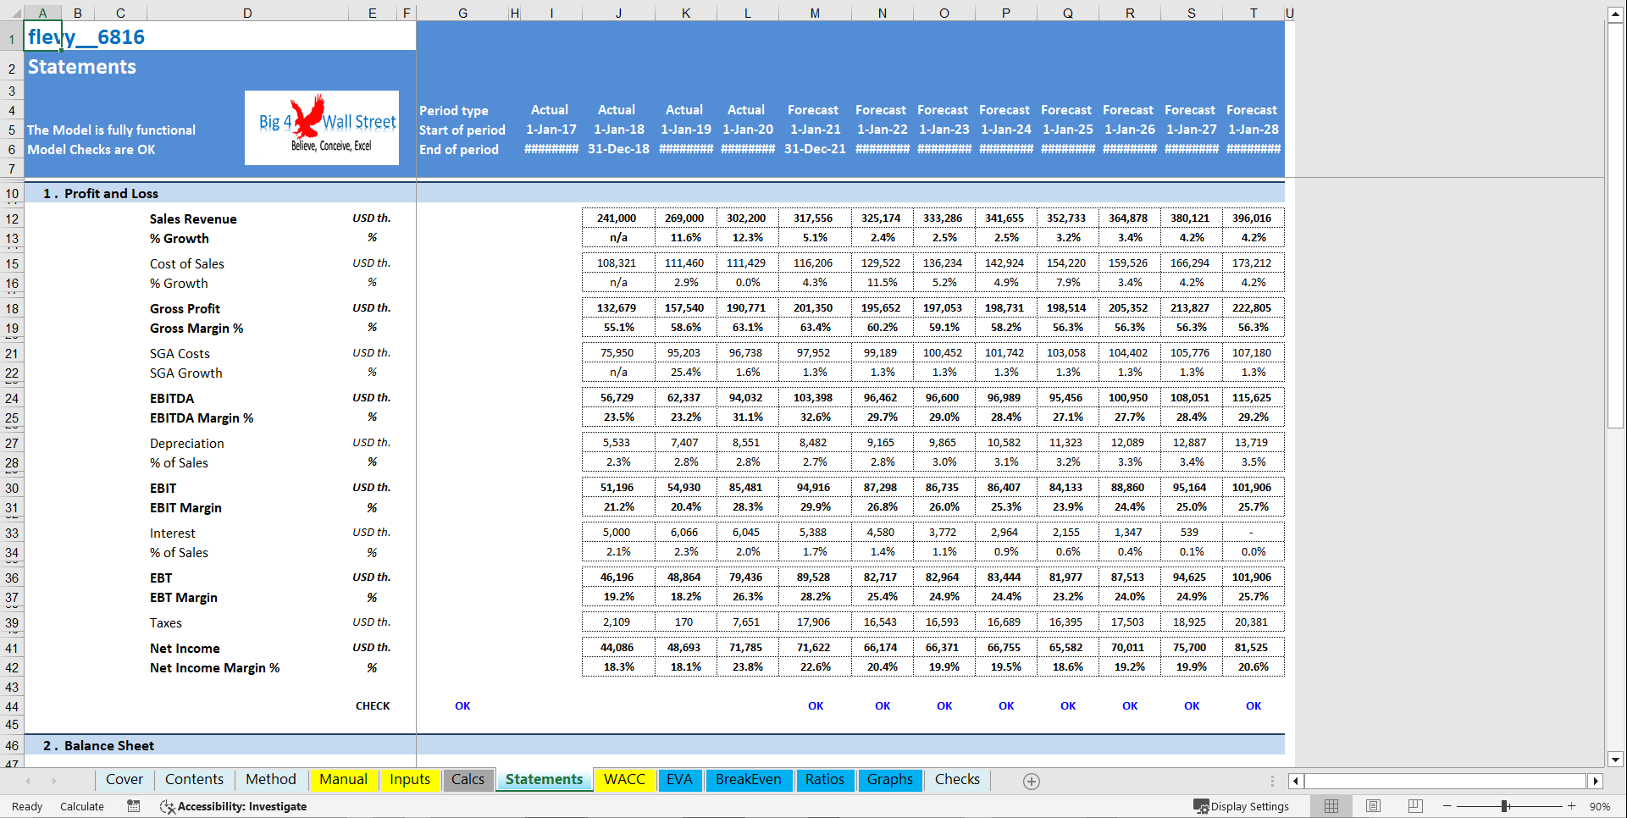
Task: Switch to the WACC sheet tab
Action: tap(624, 780)
